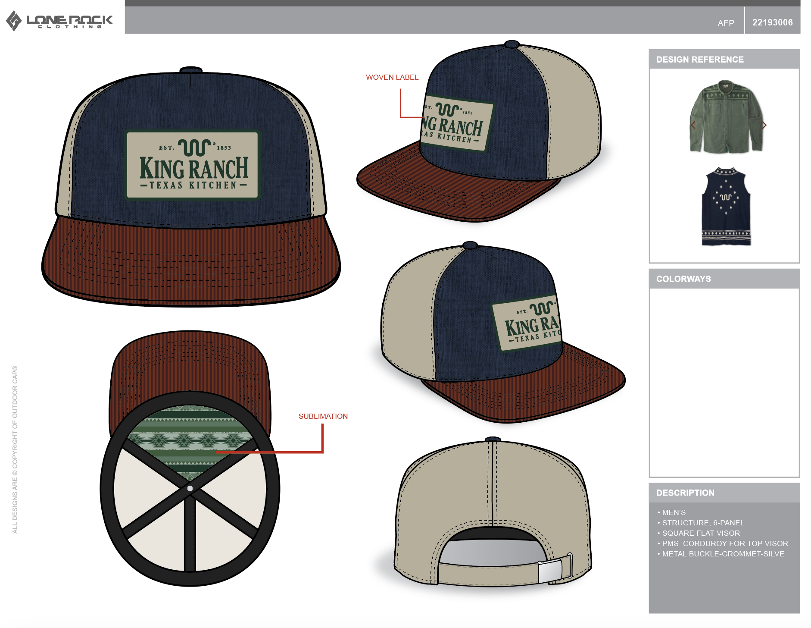The image size is (811, 628).
Task: Click the COLORWAYS panel header
Action: [x=724, y=279]
